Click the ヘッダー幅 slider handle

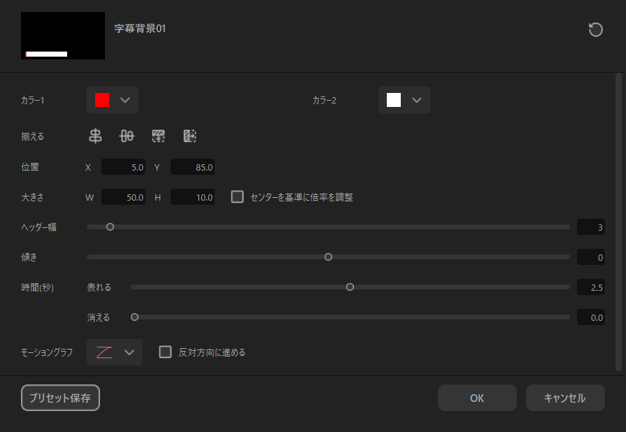pos(110,226)
